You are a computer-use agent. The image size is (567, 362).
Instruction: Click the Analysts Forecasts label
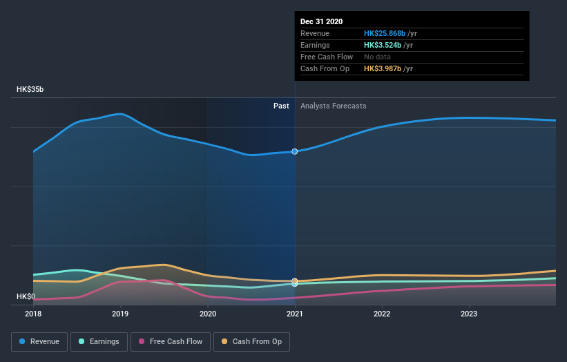tap(334, 106)
